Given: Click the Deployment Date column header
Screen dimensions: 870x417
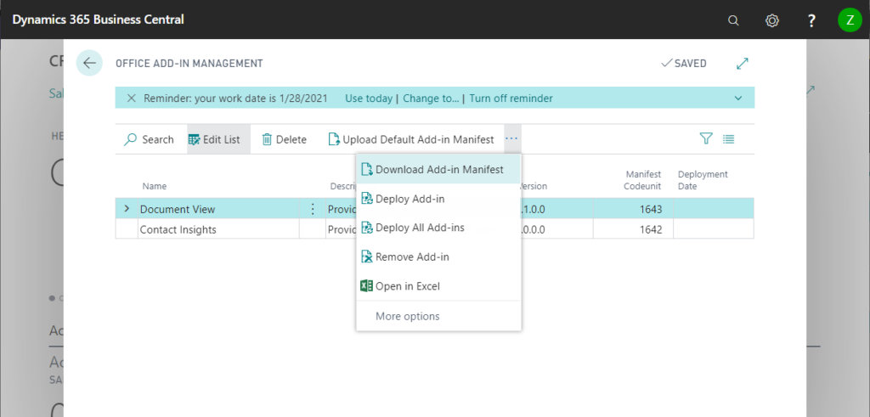Looking at the screenshot, I should click(703, 180).
